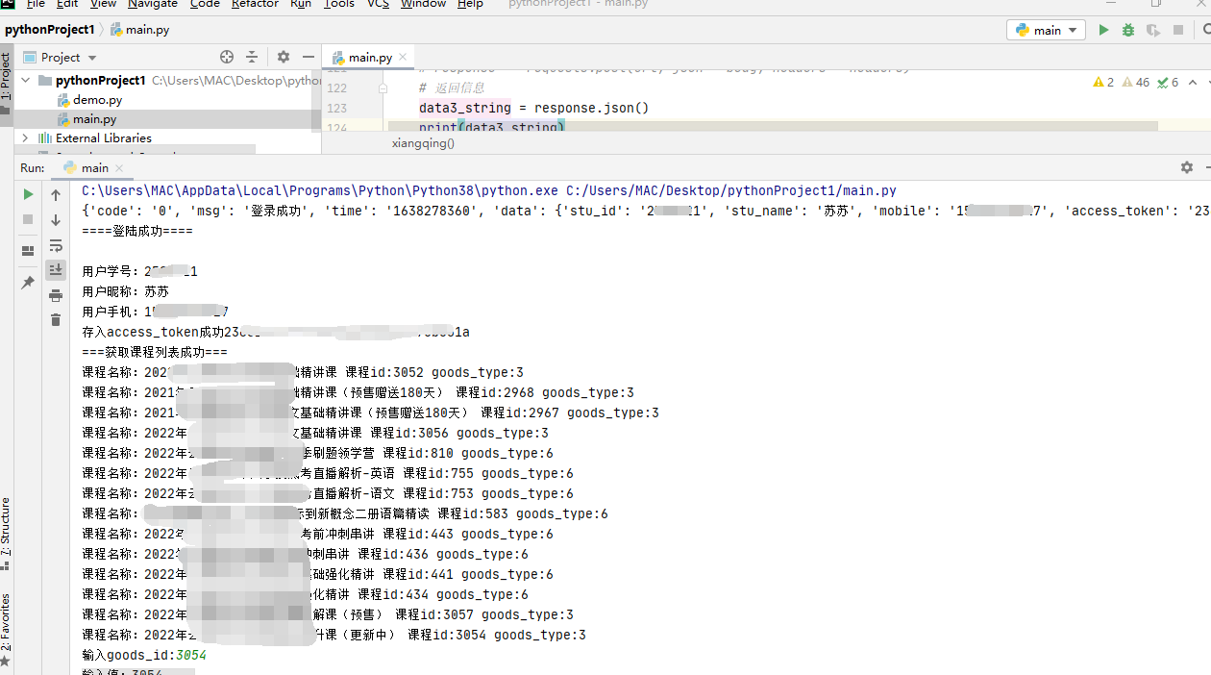Screen dimensions: 1211x675
Task: Click course line with 课程id:3052
Action: (303, 372)
